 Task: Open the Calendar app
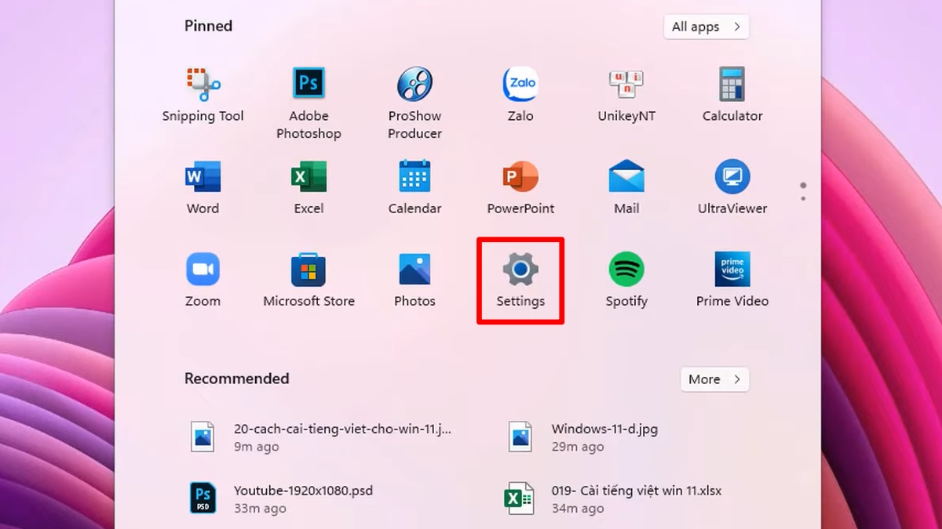coord(414,187)
